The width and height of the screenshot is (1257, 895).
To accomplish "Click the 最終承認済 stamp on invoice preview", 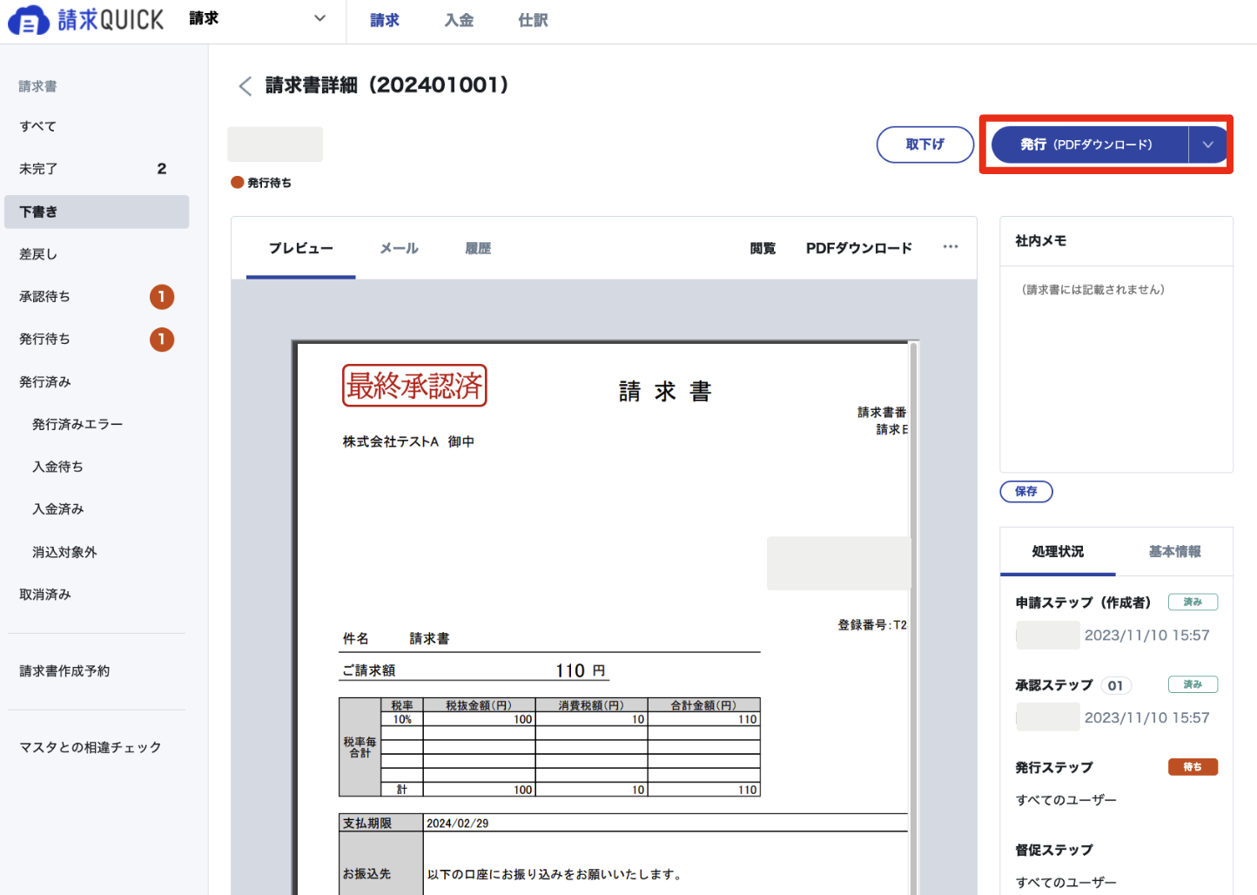I will pyautogui.click(x=414, y=386).
